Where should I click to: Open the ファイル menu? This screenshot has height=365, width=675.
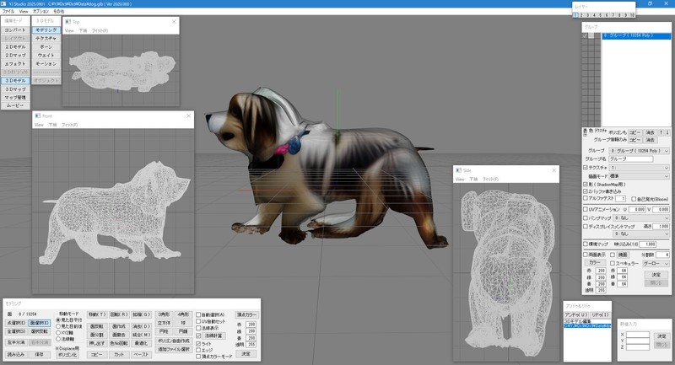pos(8,12)
